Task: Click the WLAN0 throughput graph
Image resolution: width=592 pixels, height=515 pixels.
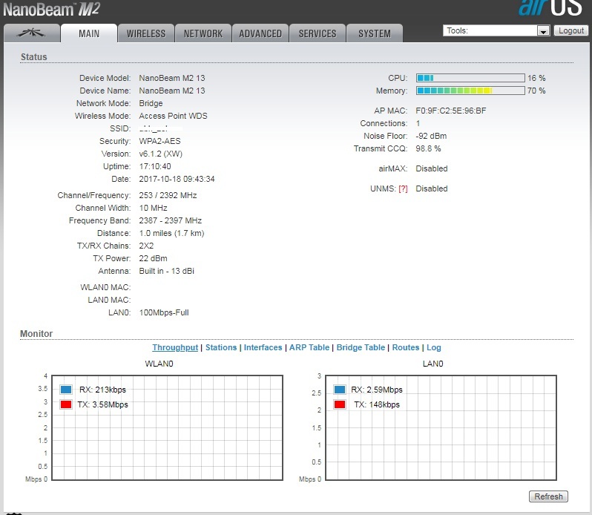Action: [167, 427]
